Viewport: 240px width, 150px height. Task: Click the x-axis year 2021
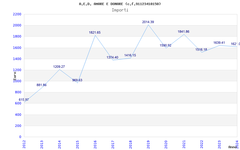pyautogui.click(x=184, y=144)
